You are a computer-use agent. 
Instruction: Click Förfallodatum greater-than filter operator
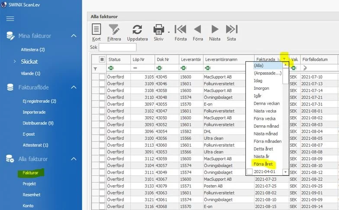[x=305, y=68]
